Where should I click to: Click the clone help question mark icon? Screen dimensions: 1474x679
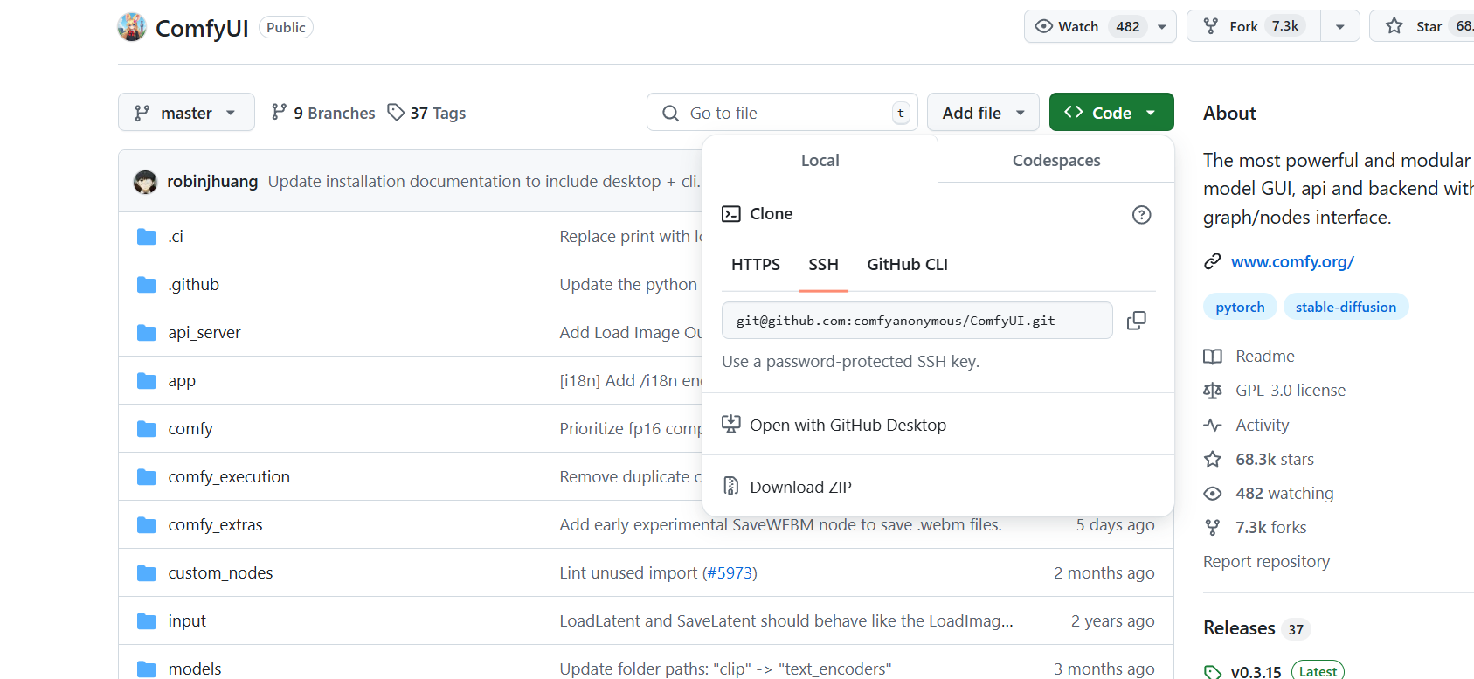tap(1141, 215)
